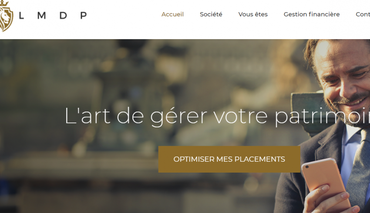Screen dimensions: 370x213
Task: Open the Accueil navigation item
Action: pos(172,14)
